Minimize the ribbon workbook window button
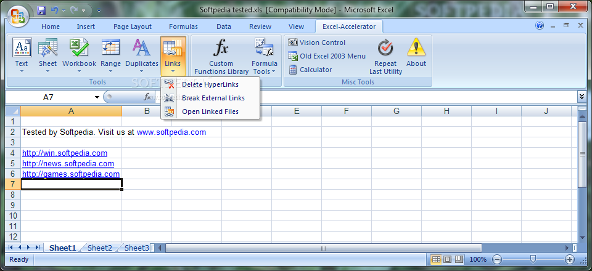592x271 pixels. click(x=553, y=26)
